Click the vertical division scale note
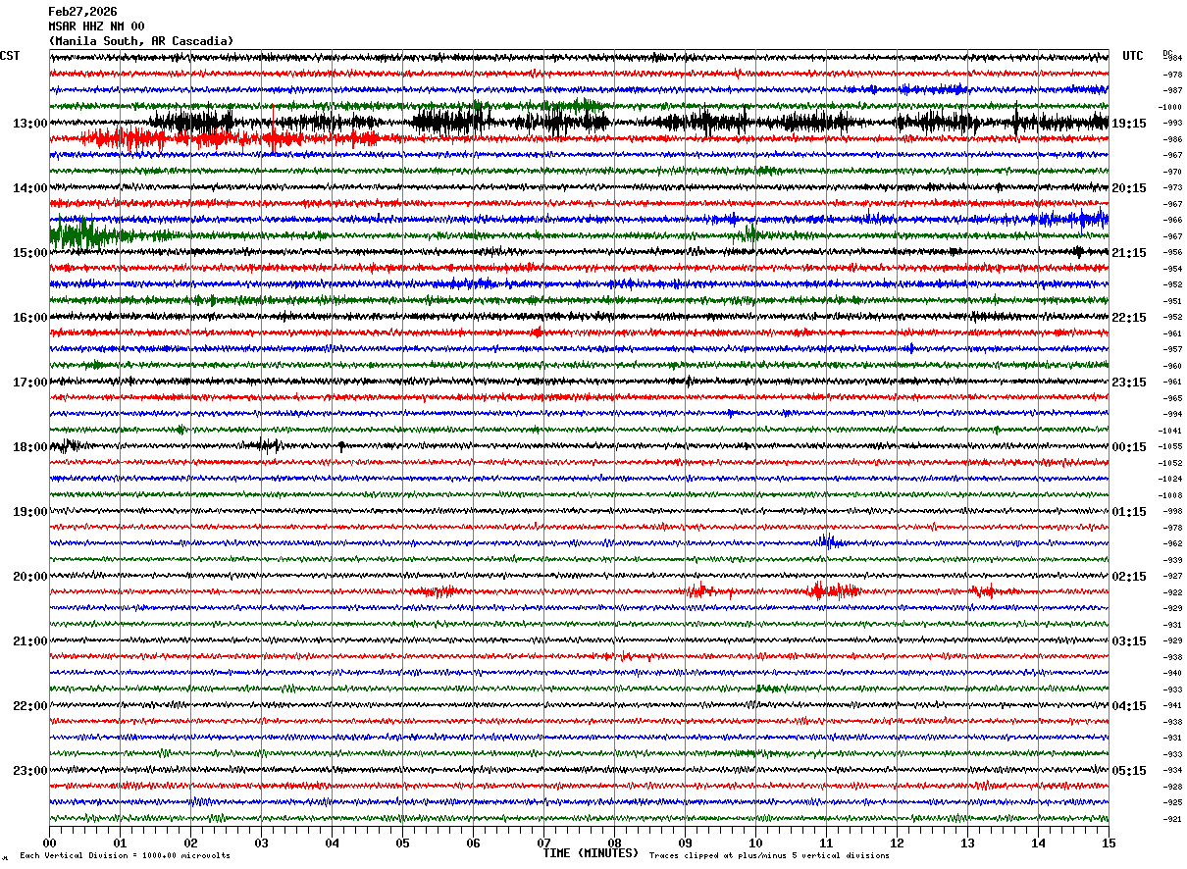This screenshot has width=1187, height=869. click(x=126, y=855)
